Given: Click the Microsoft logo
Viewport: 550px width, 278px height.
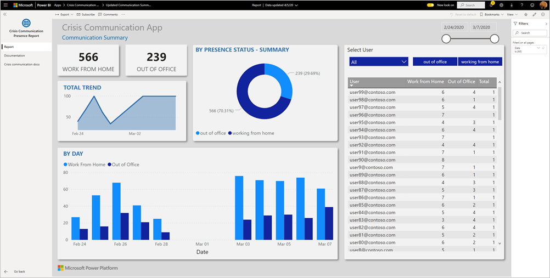Looking at the screenshot, I should tap(23, 5).
